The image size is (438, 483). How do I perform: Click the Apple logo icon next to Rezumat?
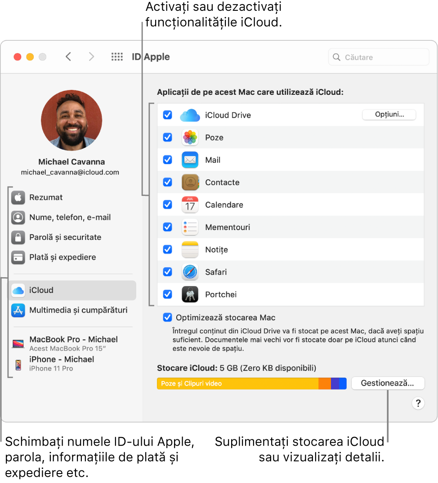18,197
